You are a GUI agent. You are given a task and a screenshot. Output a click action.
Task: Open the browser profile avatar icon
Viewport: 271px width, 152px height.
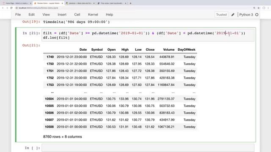pos(264,8)
